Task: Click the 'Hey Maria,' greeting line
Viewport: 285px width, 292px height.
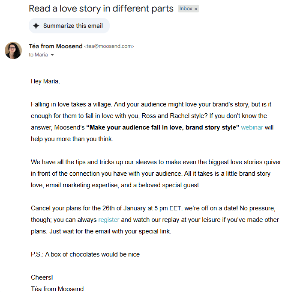Action: coord(45,81)
